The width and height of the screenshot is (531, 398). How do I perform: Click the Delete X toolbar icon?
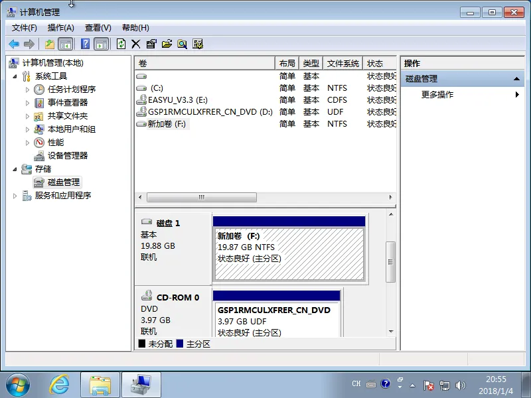pyautogui.click(x=136, y=44)
